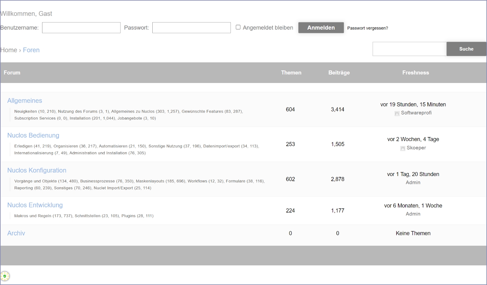Click the Themen count 604
The image size is (487, 285).
click(x=290, y=109)
